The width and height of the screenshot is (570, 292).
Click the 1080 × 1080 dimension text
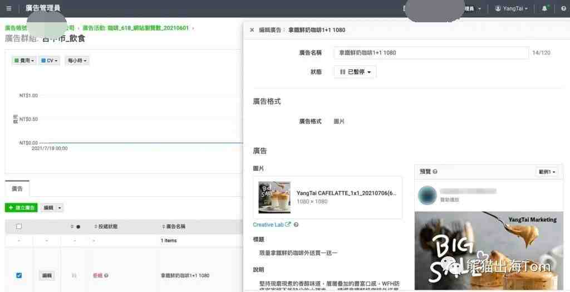(x=312, y=202)
